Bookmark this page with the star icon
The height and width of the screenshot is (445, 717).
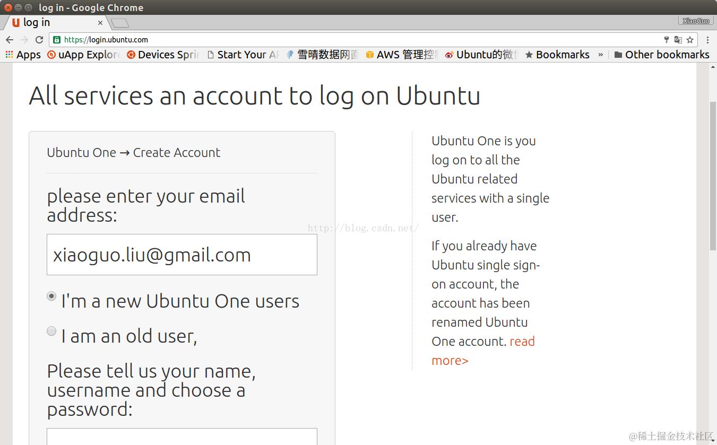pos(690,40)
